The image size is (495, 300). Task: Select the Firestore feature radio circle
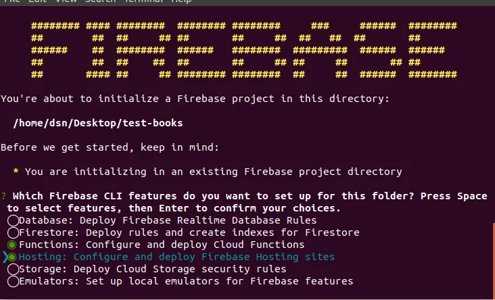pos(14,233)
